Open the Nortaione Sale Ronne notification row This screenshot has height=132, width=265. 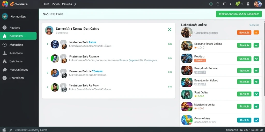coord(108,44)
